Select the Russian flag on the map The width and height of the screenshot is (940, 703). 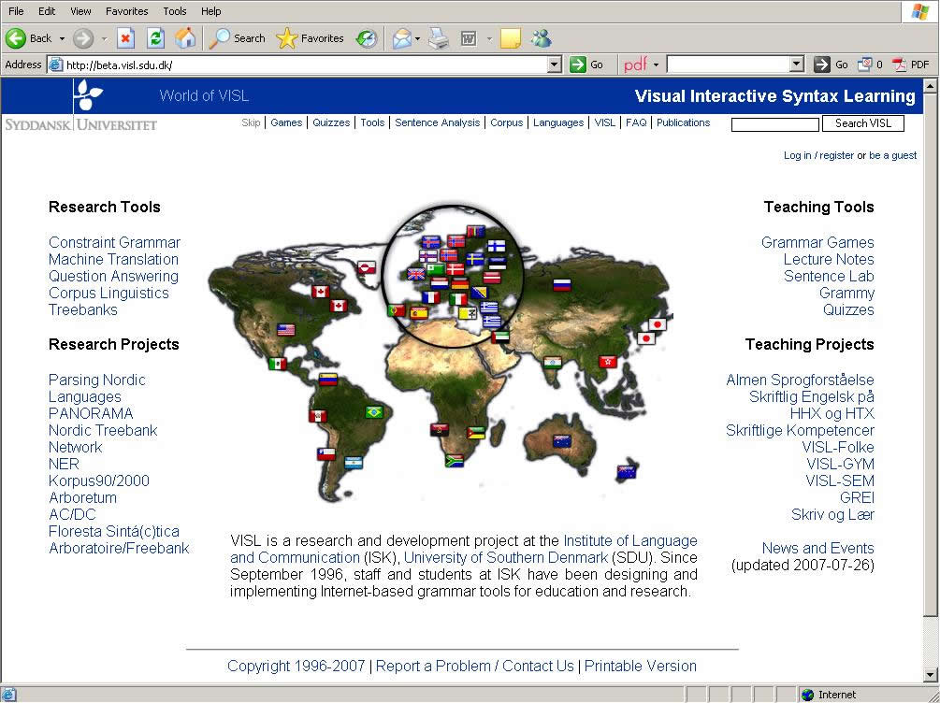coord(561,285)
